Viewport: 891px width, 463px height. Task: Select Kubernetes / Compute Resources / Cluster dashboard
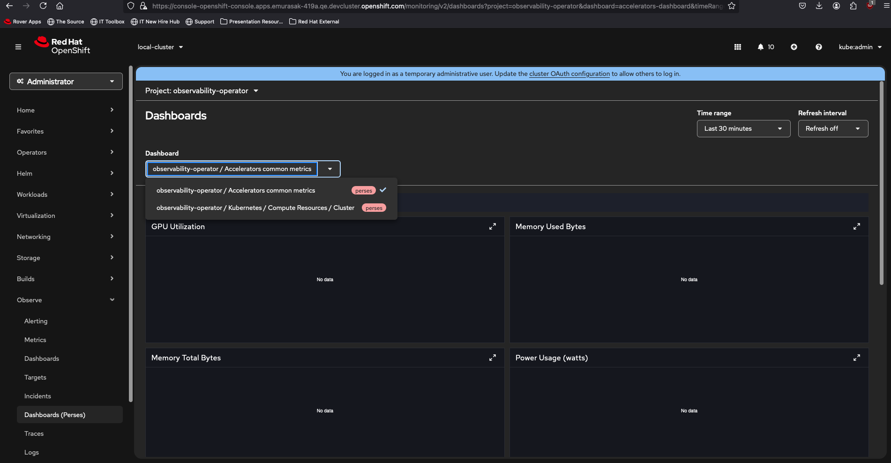(271, 208)
